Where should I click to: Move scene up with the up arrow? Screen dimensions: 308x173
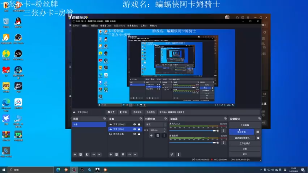pos(94,155)
